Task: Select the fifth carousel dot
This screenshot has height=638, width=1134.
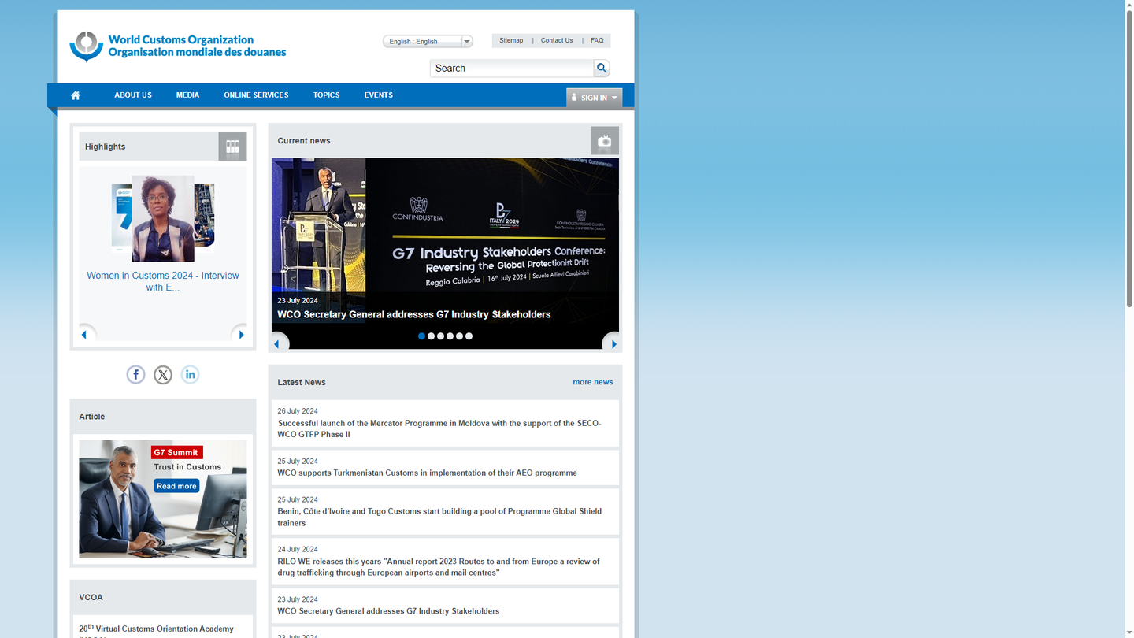Action: tap(459, 336)
